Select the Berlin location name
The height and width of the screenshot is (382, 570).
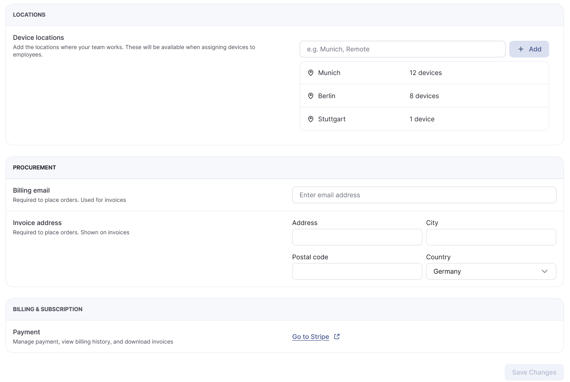(x=327, y=96)
